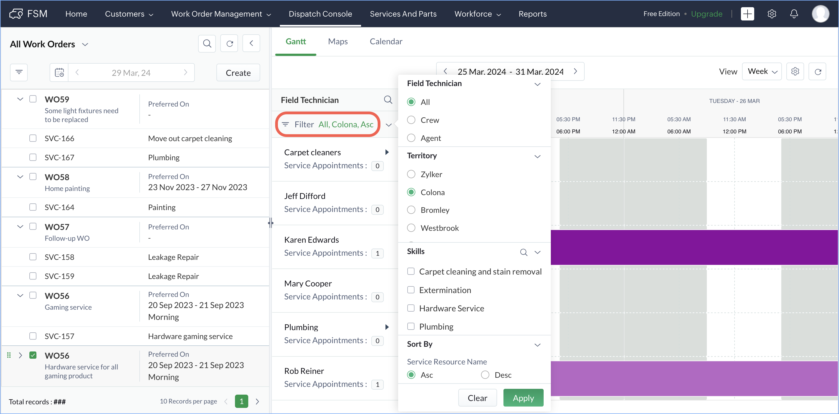Open notifications bell icon
Viewport: 839px width, 414px height.
(x=794, y=14)
